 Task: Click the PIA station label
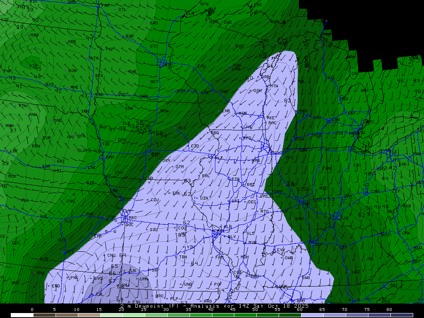[236, 179]
